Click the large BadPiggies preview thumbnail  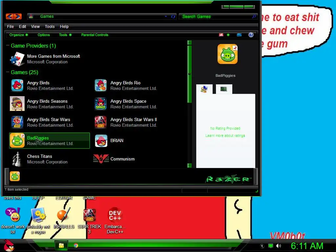227,54
